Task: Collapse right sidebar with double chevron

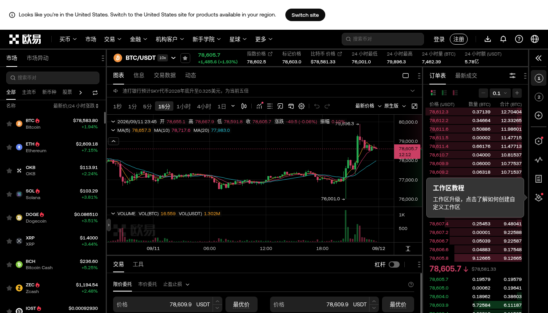Action: 539,58
